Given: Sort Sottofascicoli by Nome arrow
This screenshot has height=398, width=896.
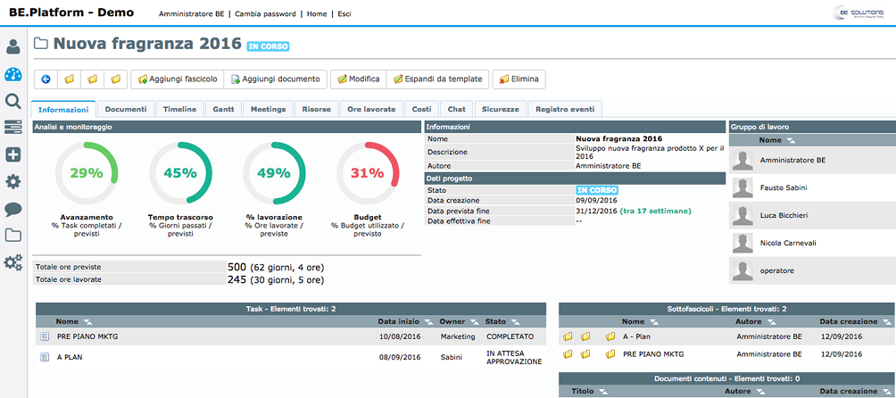Looking at the screenshot, I should (x=654, y=322).
